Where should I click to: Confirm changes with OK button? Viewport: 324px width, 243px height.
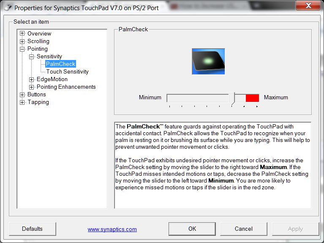(x=192, y=229)
